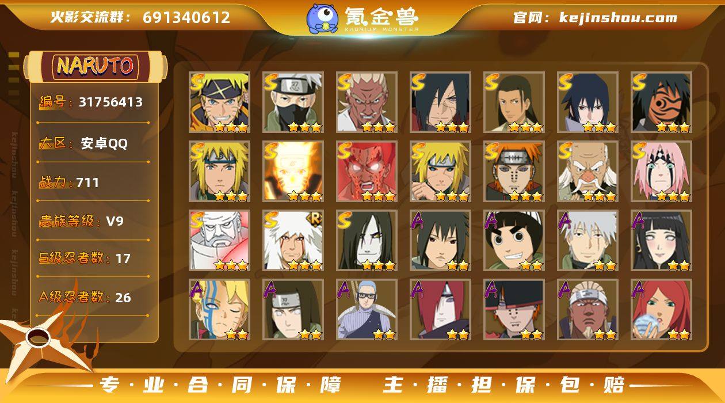This screenshot has width=725, height=403.
Task: Select the red-haired Kushina holding orb portrait
Action: (661, 309)
